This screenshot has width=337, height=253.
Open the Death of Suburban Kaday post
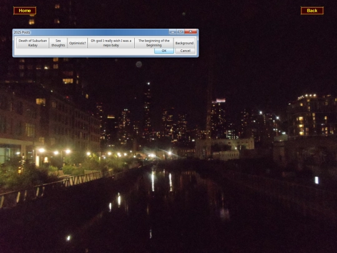[x=32, y=43]
